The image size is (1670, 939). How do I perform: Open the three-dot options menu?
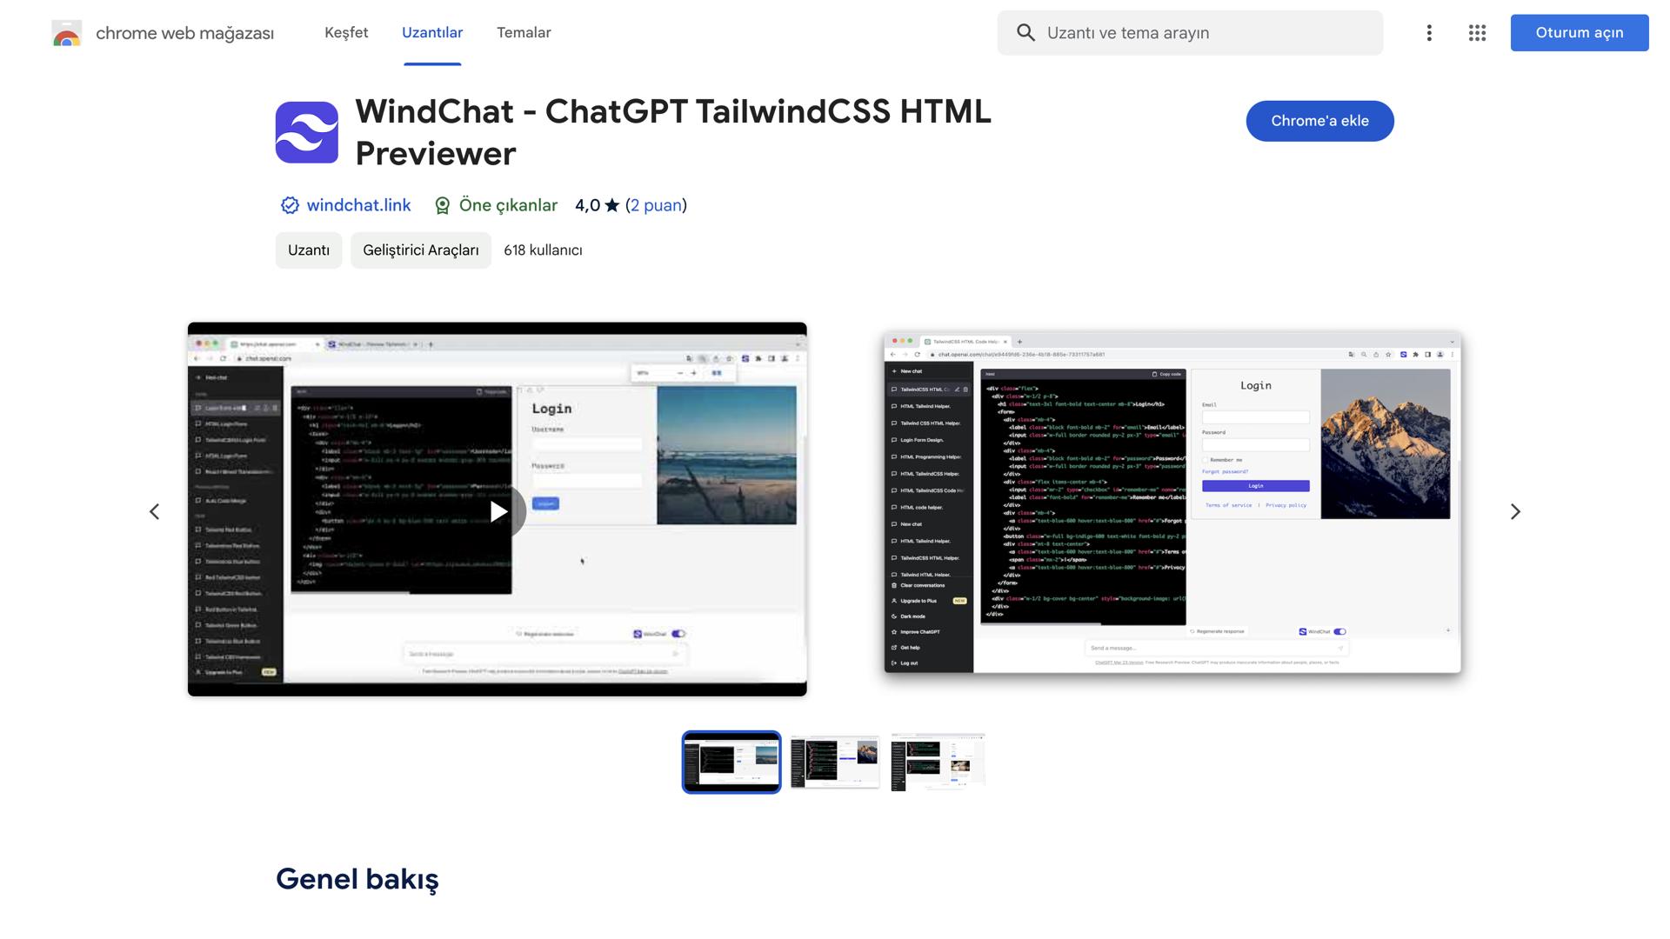[x=1429, y=33]
